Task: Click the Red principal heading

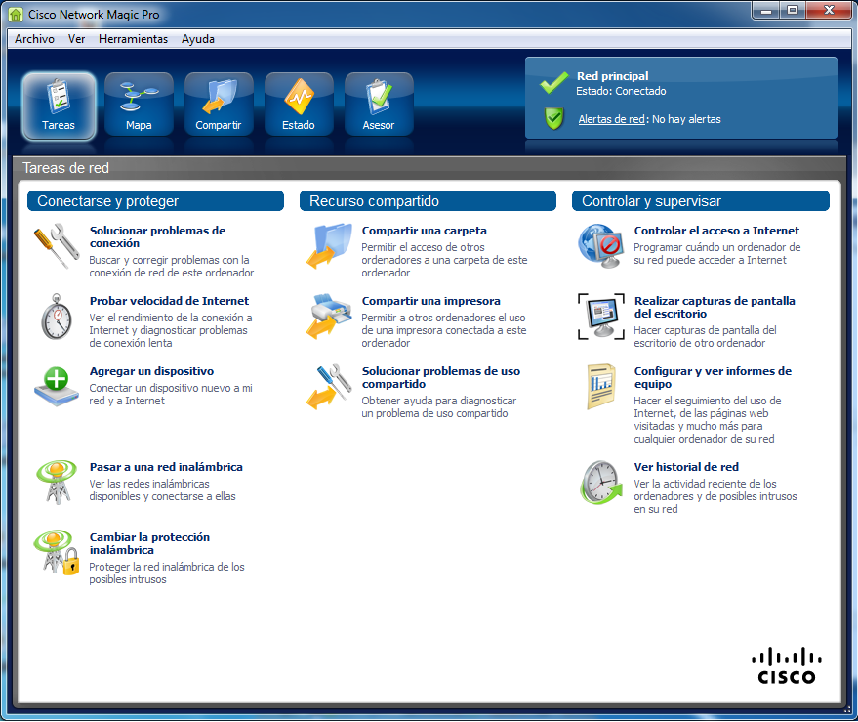Action: point(612,76)
